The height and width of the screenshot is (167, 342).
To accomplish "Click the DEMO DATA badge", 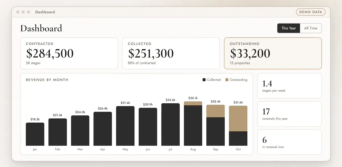I will [311, 12].
